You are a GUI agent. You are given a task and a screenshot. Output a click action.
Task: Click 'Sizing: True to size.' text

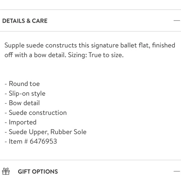coord(96,55)
